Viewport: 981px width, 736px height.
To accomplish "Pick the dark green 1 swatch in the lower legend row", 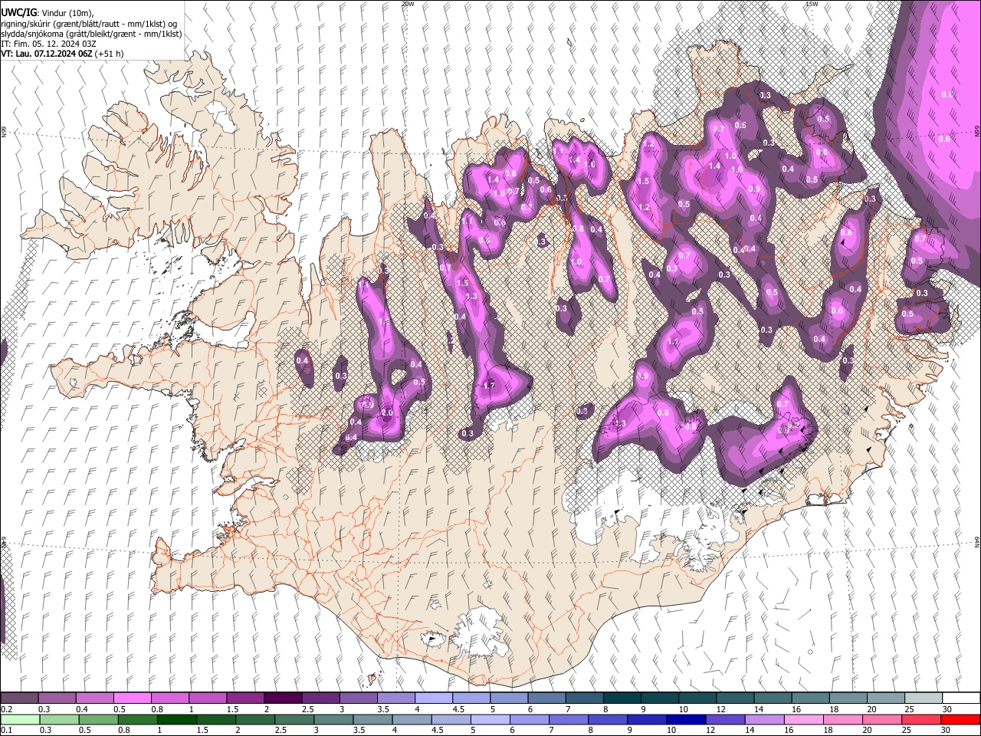I will pyautogui.click(x=176, y=719).
